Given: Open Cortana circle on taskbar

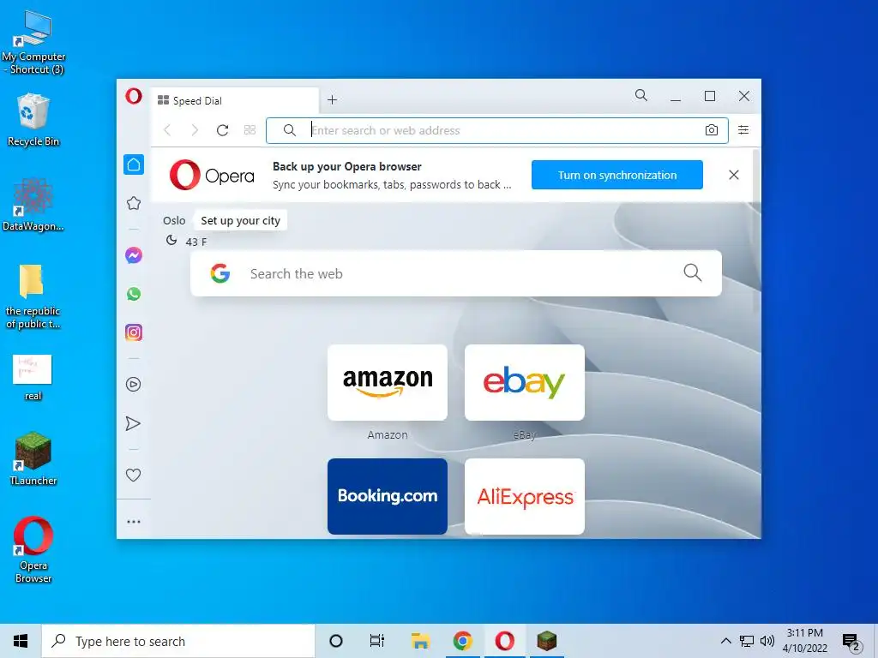Looking at the screenshot, I should 336,641.
